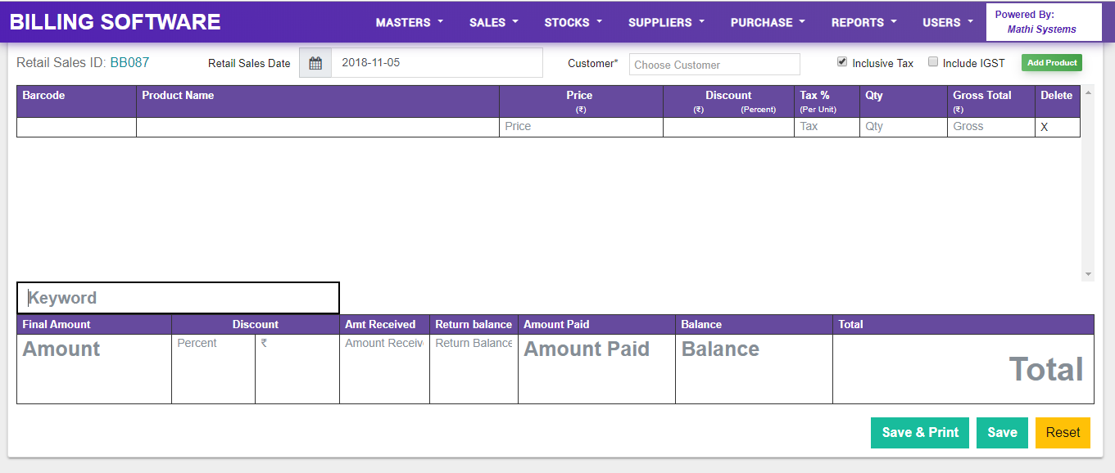The width and height of the screenshot is (1115, 473).
Task: Open the PURCHASE menu
Action: 767,23
